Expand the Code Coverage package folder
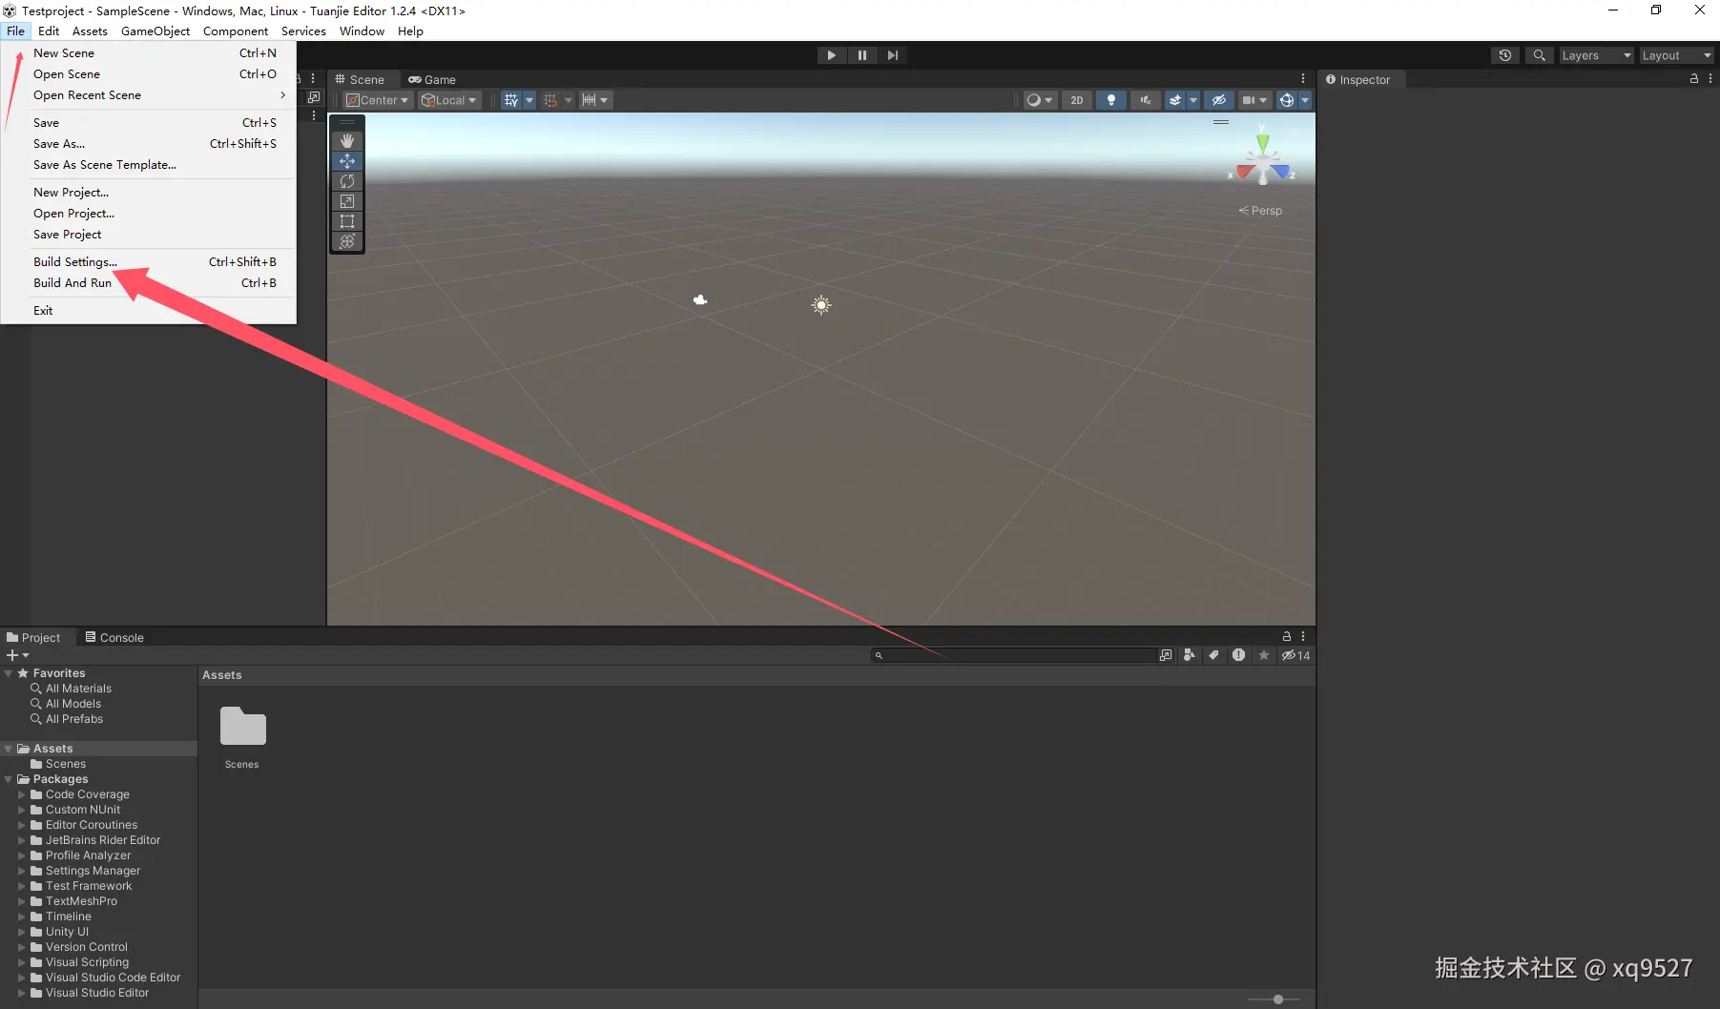 pyautogui.click(x=21, y=794)
